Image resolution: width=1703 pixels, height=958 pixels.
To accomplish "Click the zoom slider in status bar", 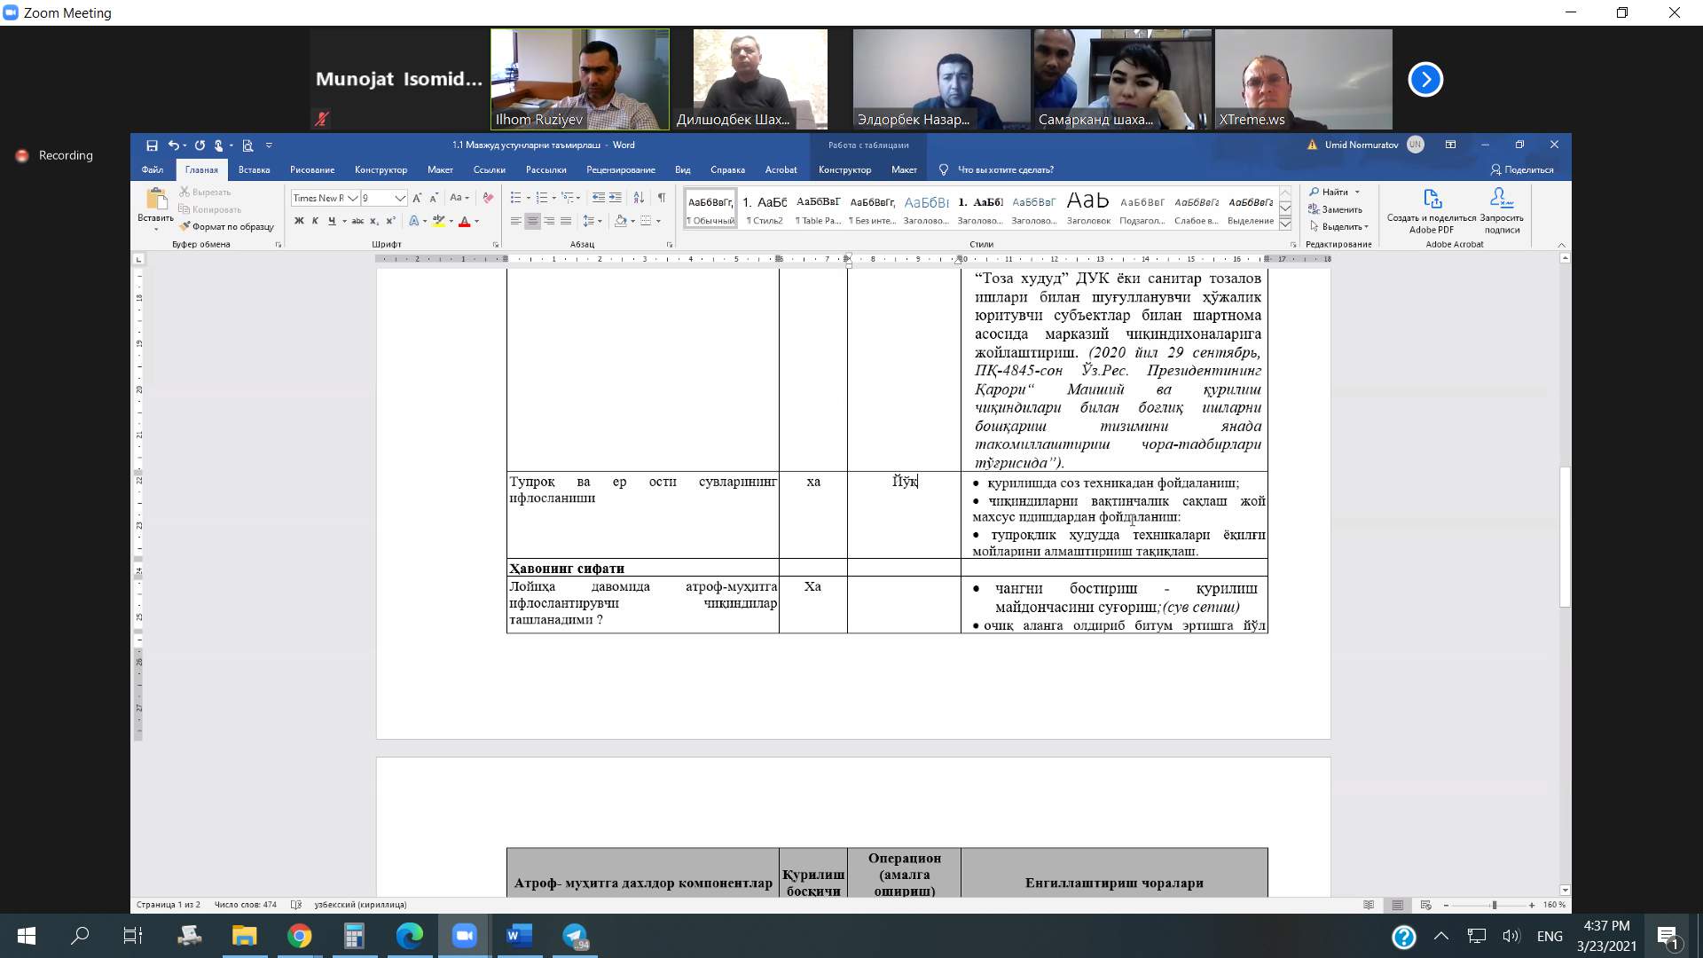I will pos(1494,905).
